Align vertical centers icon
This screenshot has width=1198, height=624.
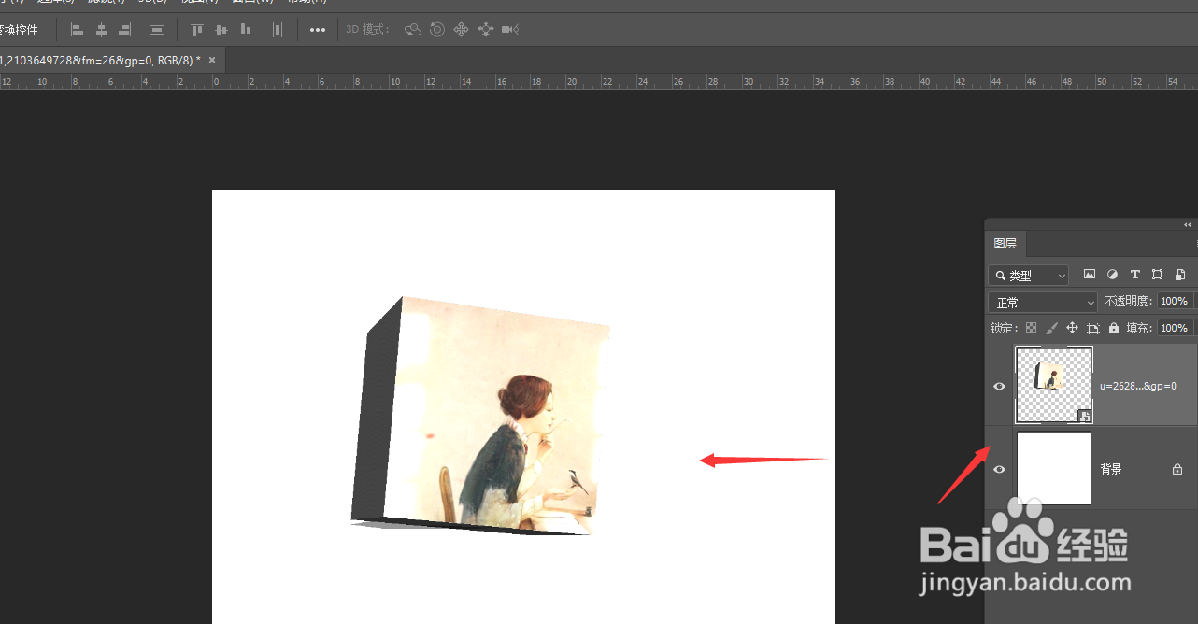pos(221,30)
